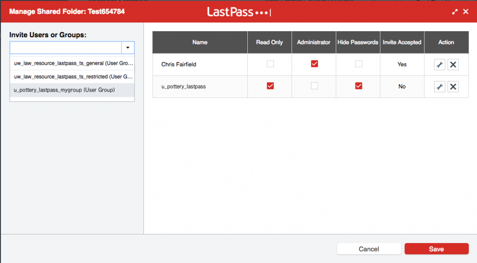Viewport: 477px width, 263px height.
Task: Select uw_law_resource_lastpass_ts_general group option
Action: click(x=72, y=63)
